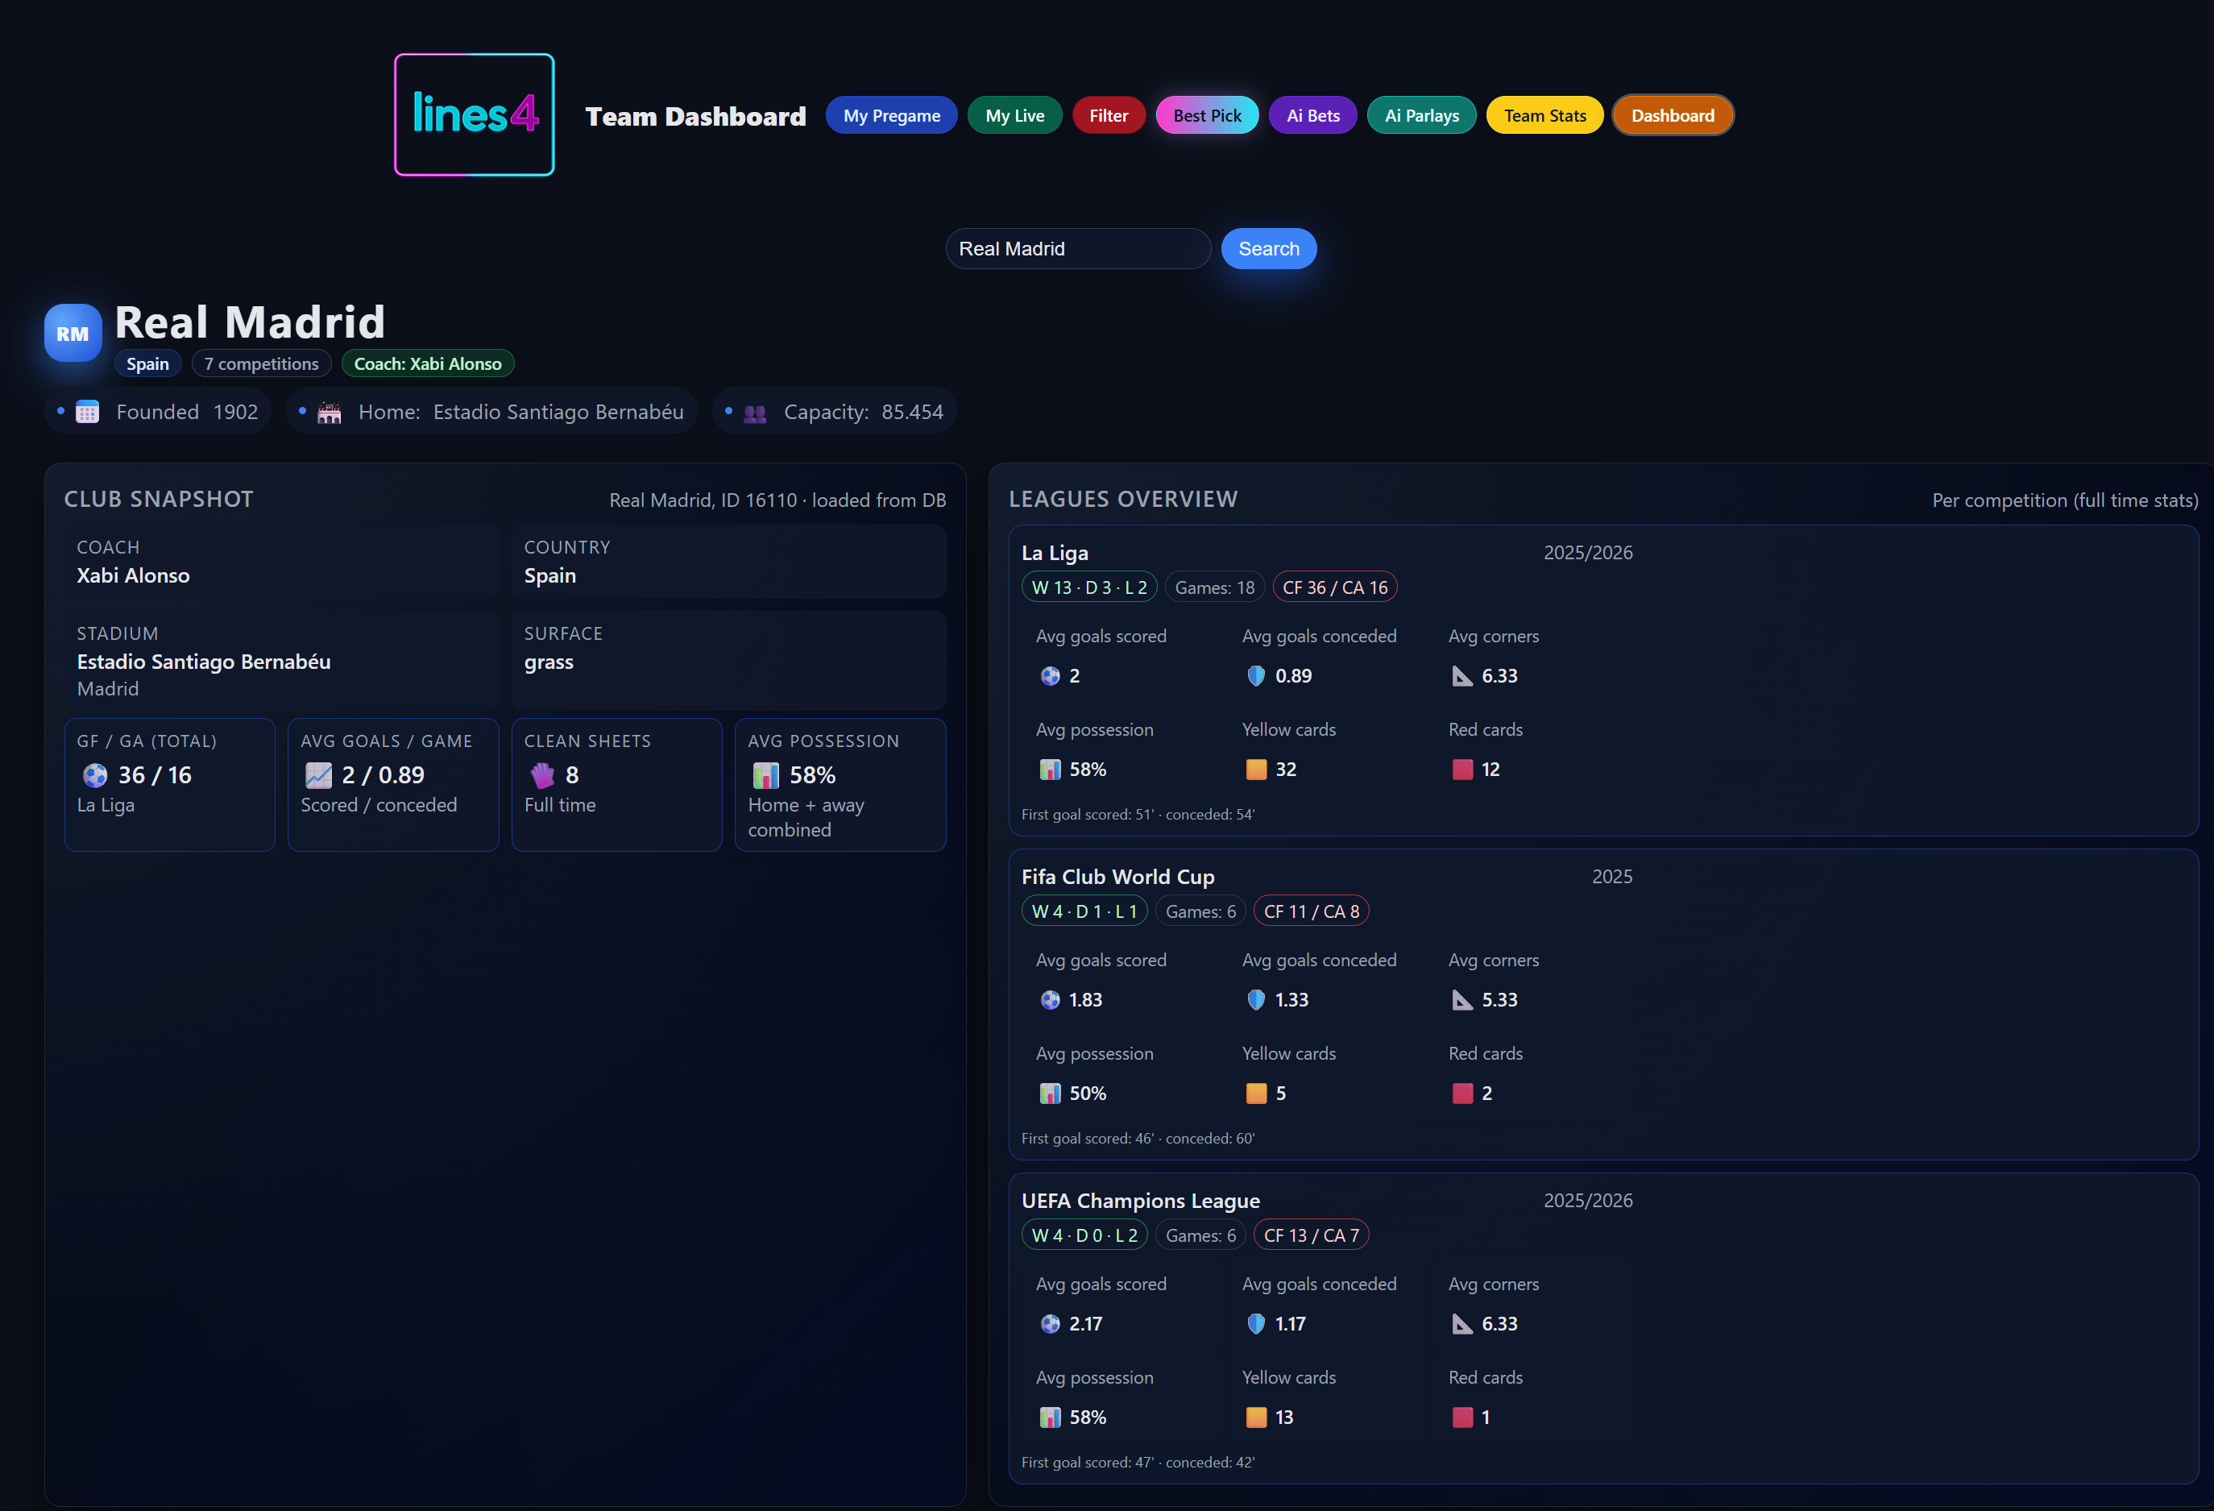This screenshot has width=2214, height=1511.
Task: Click the La Liga competition title
Action: [1055, 553]
